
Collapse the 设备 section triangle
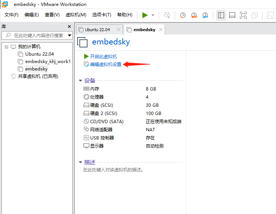[80, 80]
